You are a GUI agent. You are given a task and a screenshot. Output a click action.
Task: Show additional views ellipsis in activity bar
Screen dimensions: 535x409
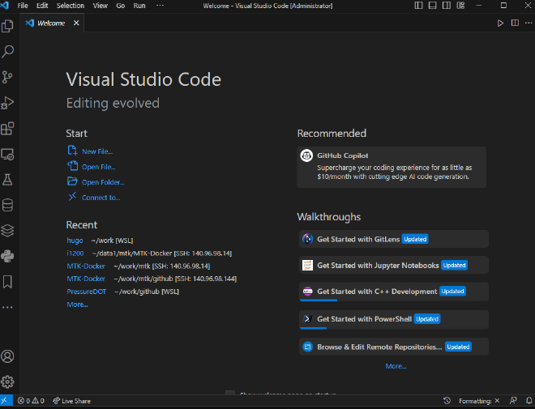(7, 308)
